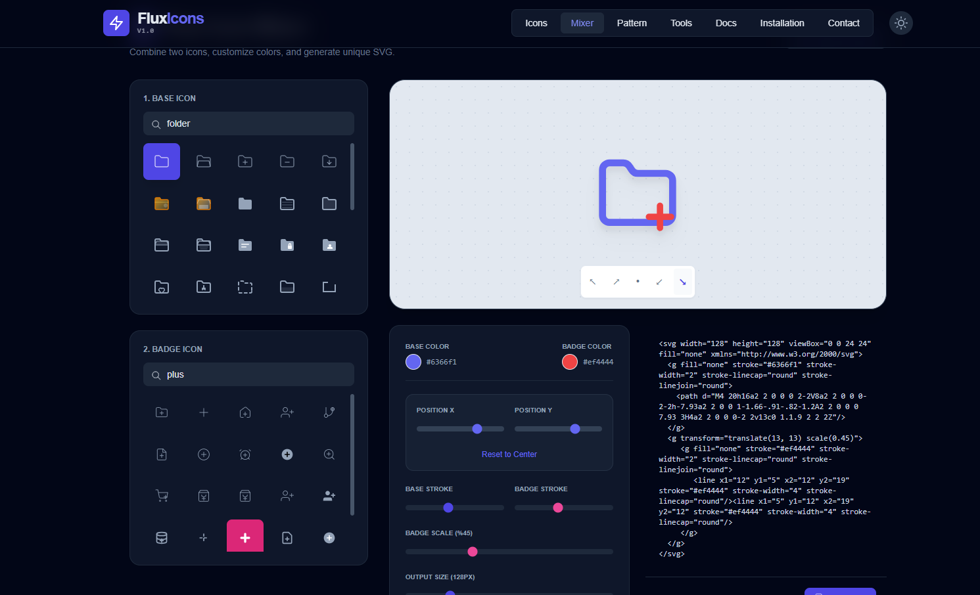Navigate to the Installation section
The image size is (980, 595).
pyautogui.click(x=782, y=23)
